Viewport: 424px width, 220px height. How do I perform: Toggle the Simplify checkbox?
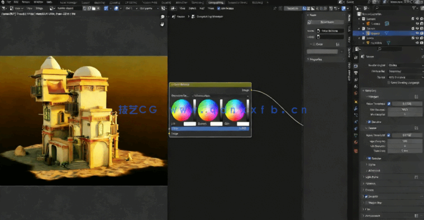[x=366, y=197]
